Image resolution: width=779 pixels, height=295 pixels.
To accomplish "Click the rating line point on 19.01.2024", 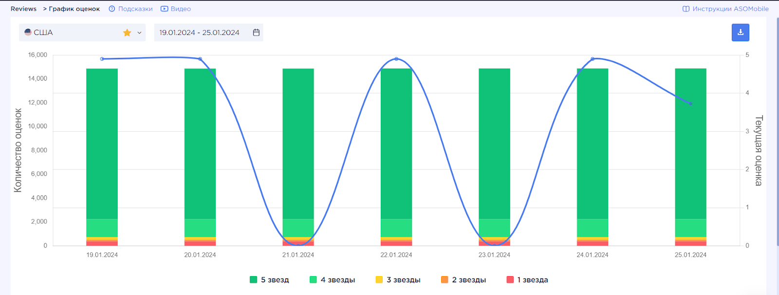I will pyautogui.click(x=102, y=59).
